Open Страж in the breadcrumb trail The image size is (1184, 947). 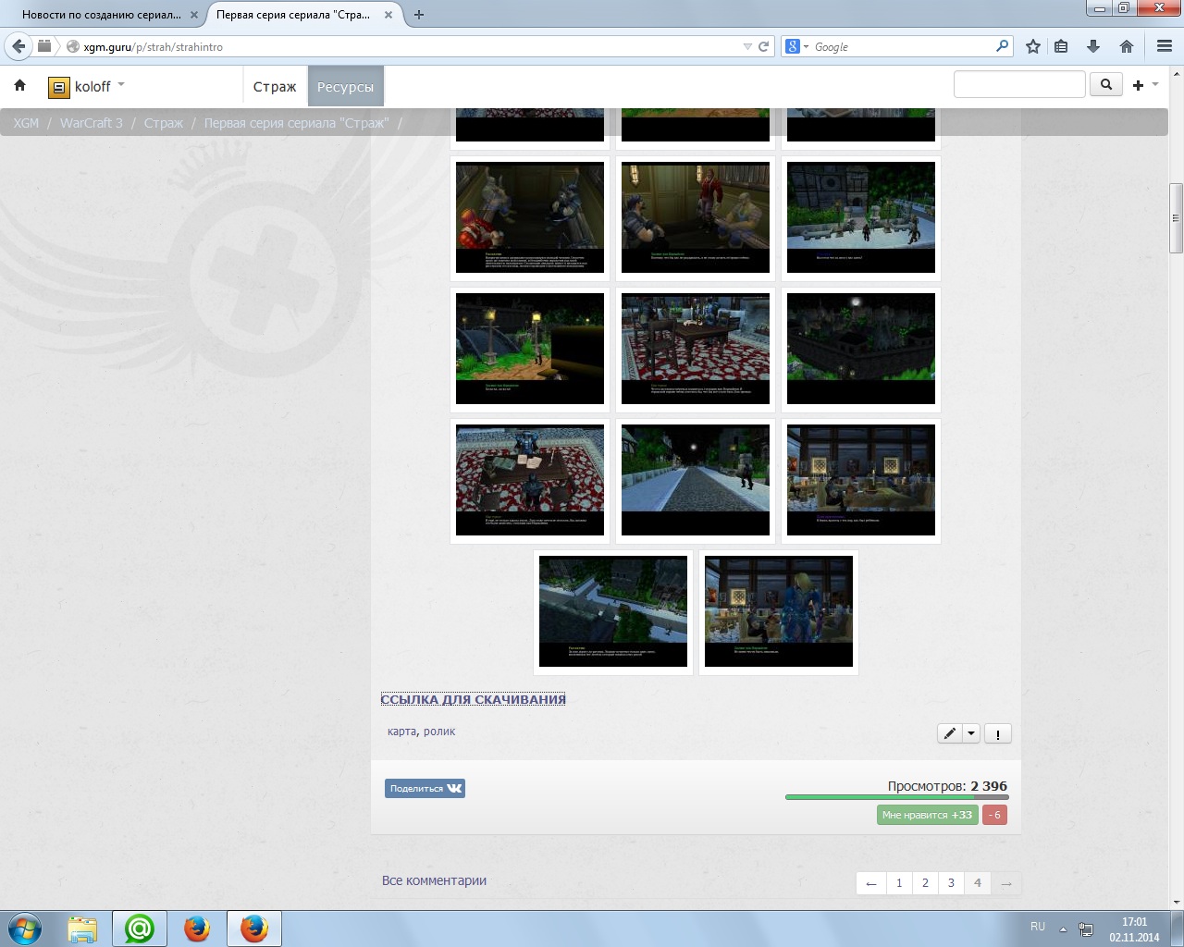pyautogui.click(x=164, y=123)
